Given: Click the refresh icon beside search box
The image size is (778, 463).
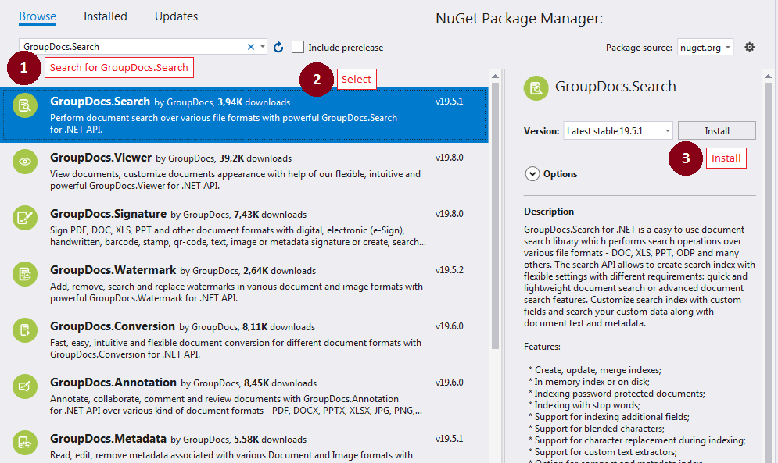Looking at the screenshot, I should [x=278, y=48].
